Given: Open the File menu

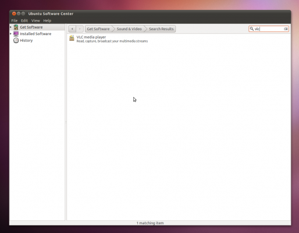Looking at the screenshot, I should click(15, 20).
